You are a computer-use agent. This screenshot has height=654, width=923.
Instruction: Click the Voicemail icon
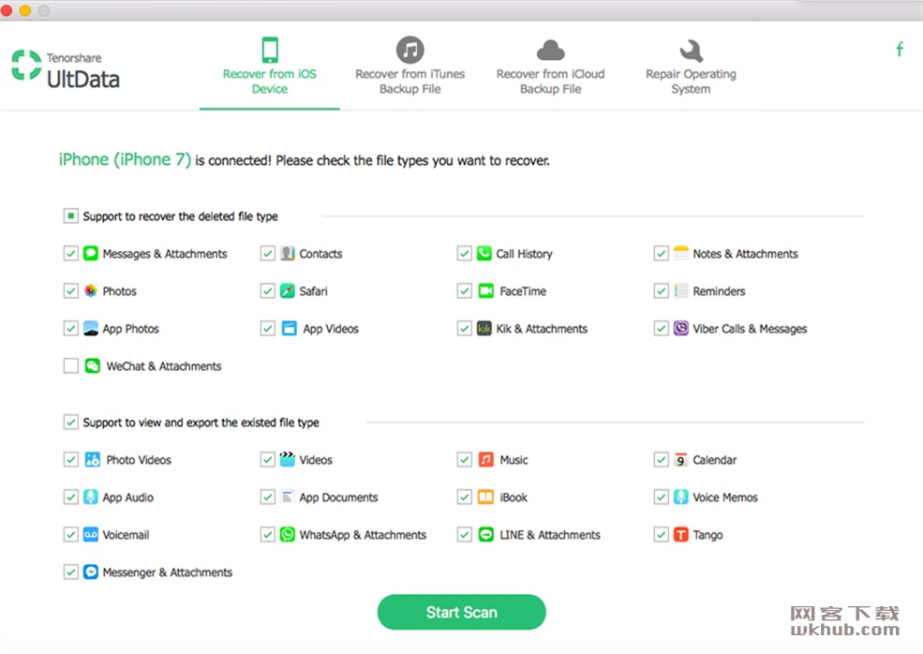91,534
